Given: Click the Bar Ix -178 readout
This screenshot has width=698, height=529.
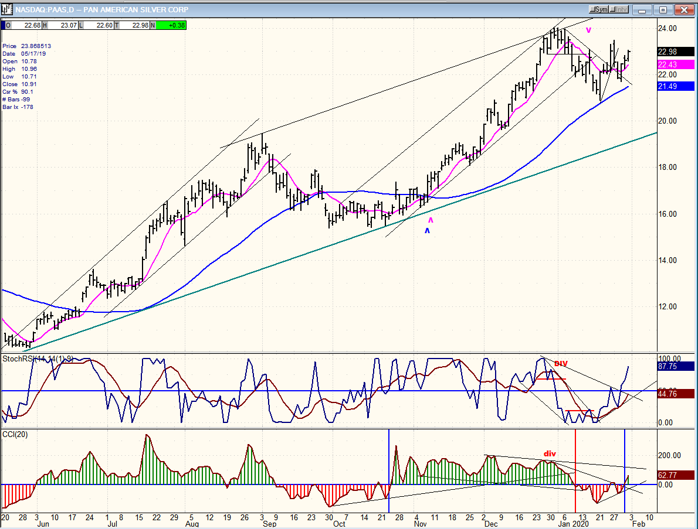Looking at the screenshot, I should [18, 107].
